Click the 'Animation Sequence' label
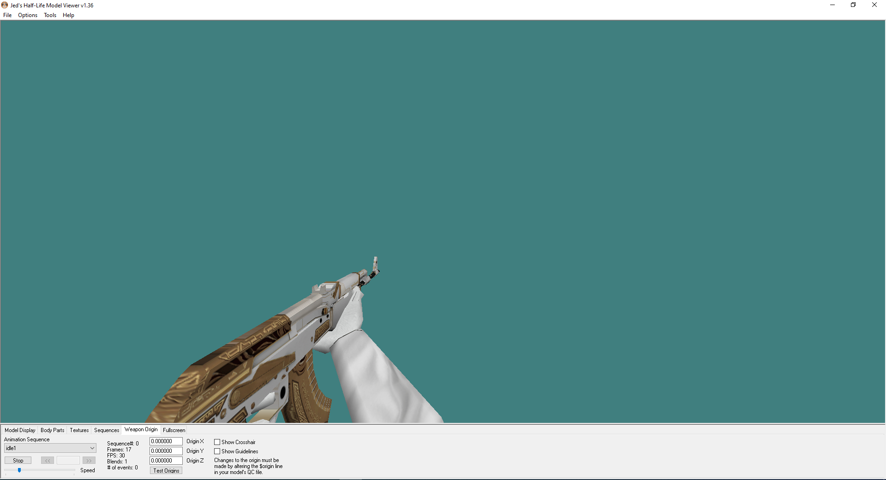The image size is (886, 480). (27, 439)
